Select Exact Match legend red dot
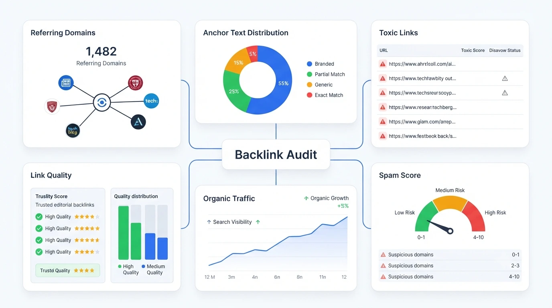The image size is (552, 308). pyautogui.click(x=309, y=95)
